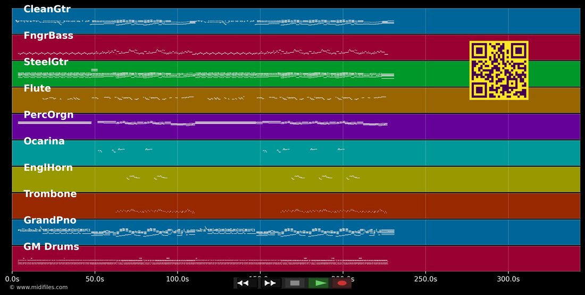Select the Ocarina track label

coord(44,141)
